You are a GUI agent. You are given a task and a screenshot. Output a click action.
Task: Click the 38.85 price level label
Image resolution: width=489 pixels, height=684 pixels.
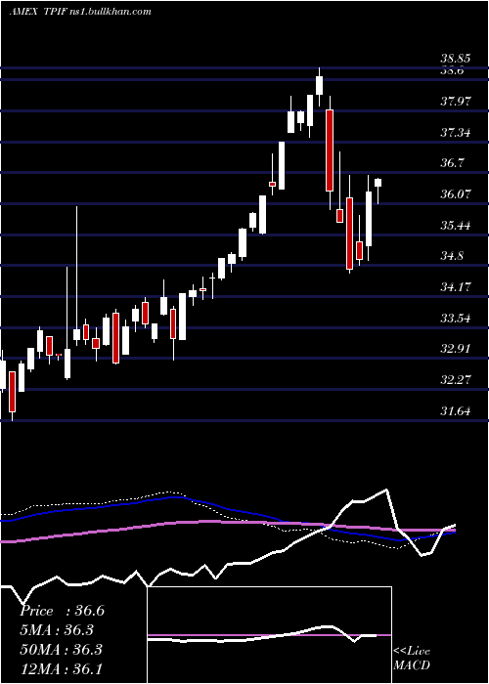click(458, 58)
